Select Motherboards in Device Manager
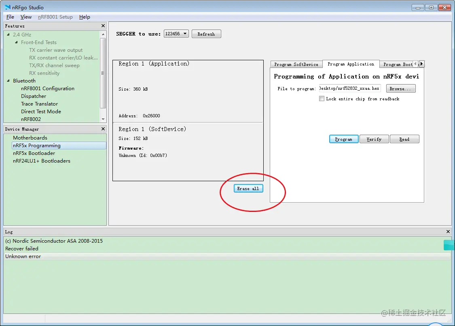Image resolution: width=455 pixels, height=326 pixels. 30,138
